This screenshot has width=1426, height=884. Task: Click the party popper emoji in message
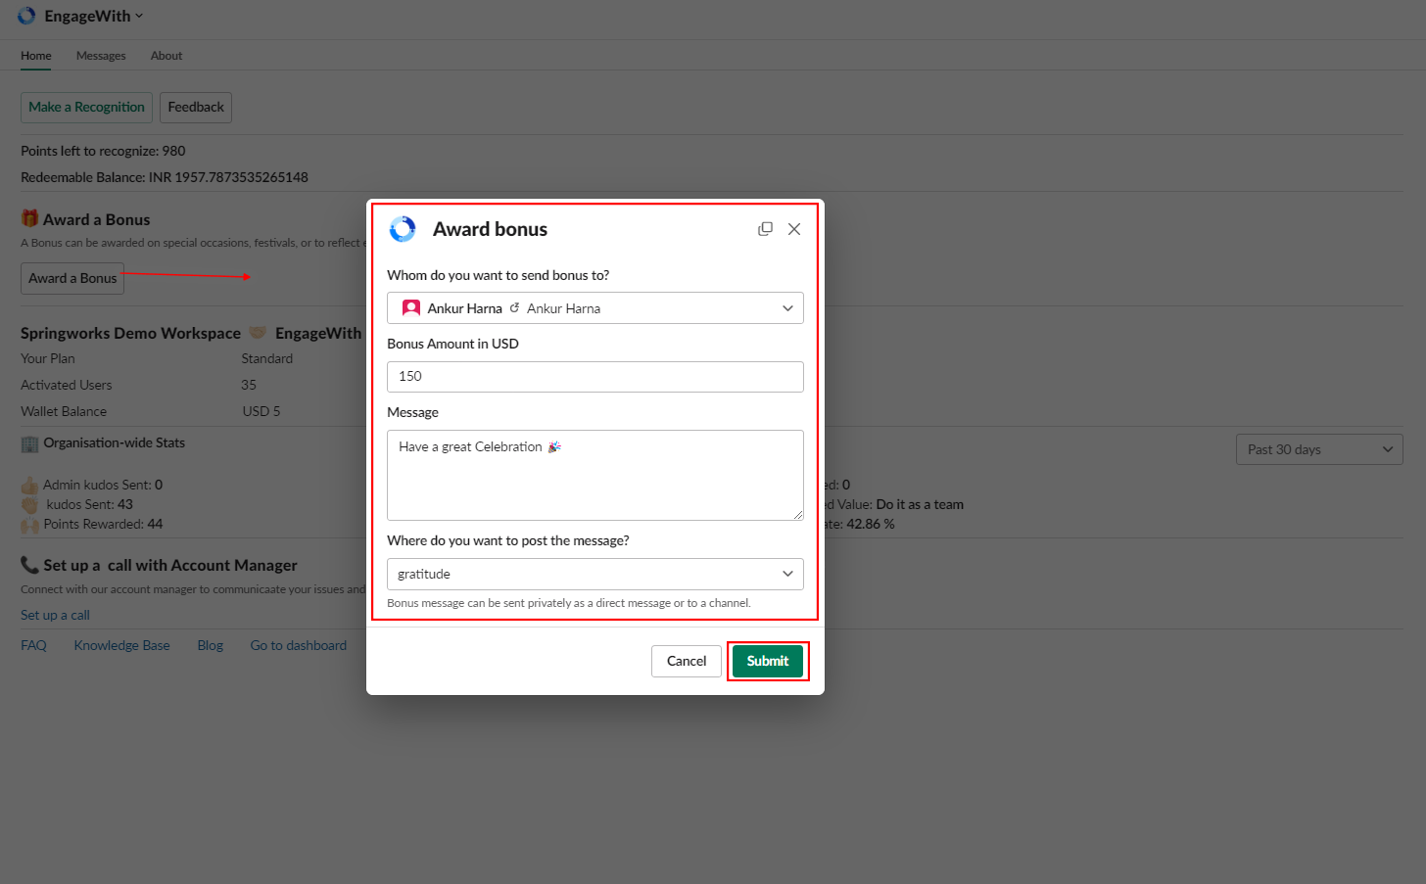click(x=554, y=446)
